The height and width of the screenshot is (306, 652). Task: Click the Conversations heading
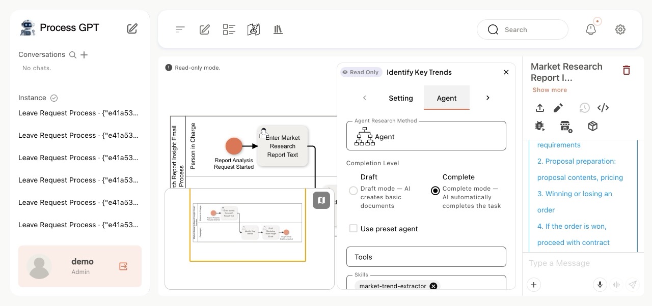point(42,54)
